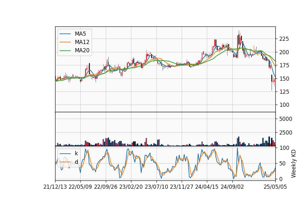Click the 24/04/15 date label
The height and width of the screenshot is (220, 306).
207,187
